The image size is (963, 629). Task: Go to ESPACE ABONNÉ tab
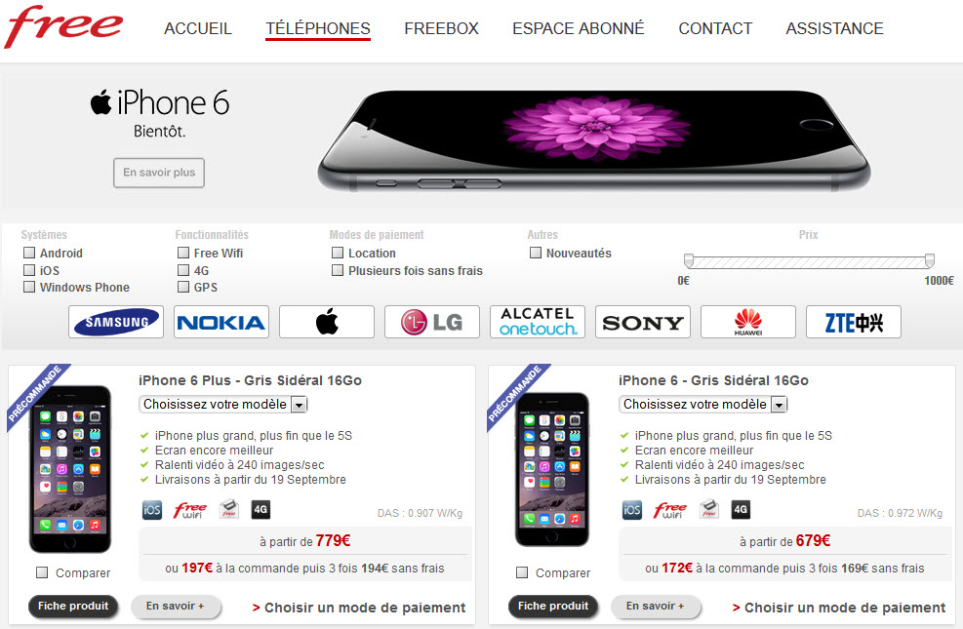[579, 28]
